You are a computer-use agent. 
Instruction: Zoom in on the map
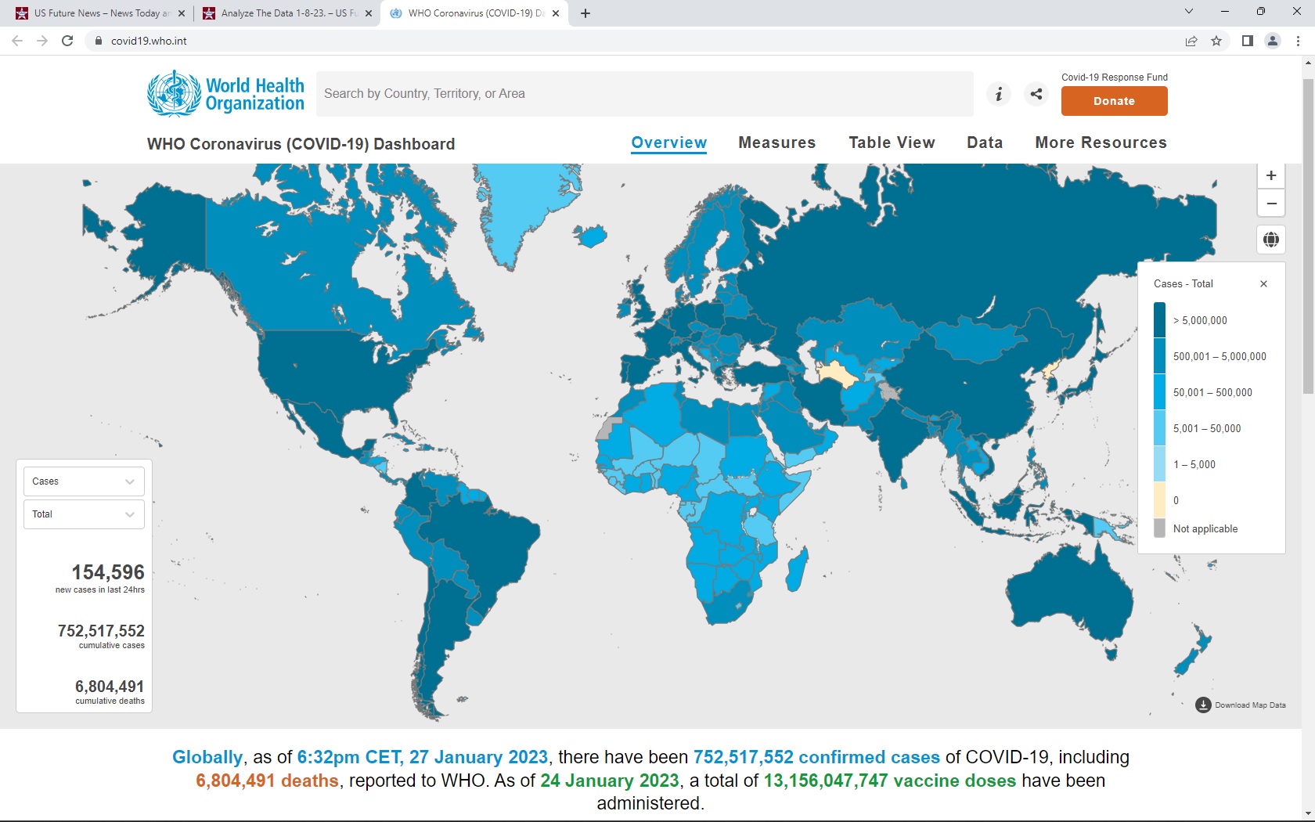(x=1271, y=175)
